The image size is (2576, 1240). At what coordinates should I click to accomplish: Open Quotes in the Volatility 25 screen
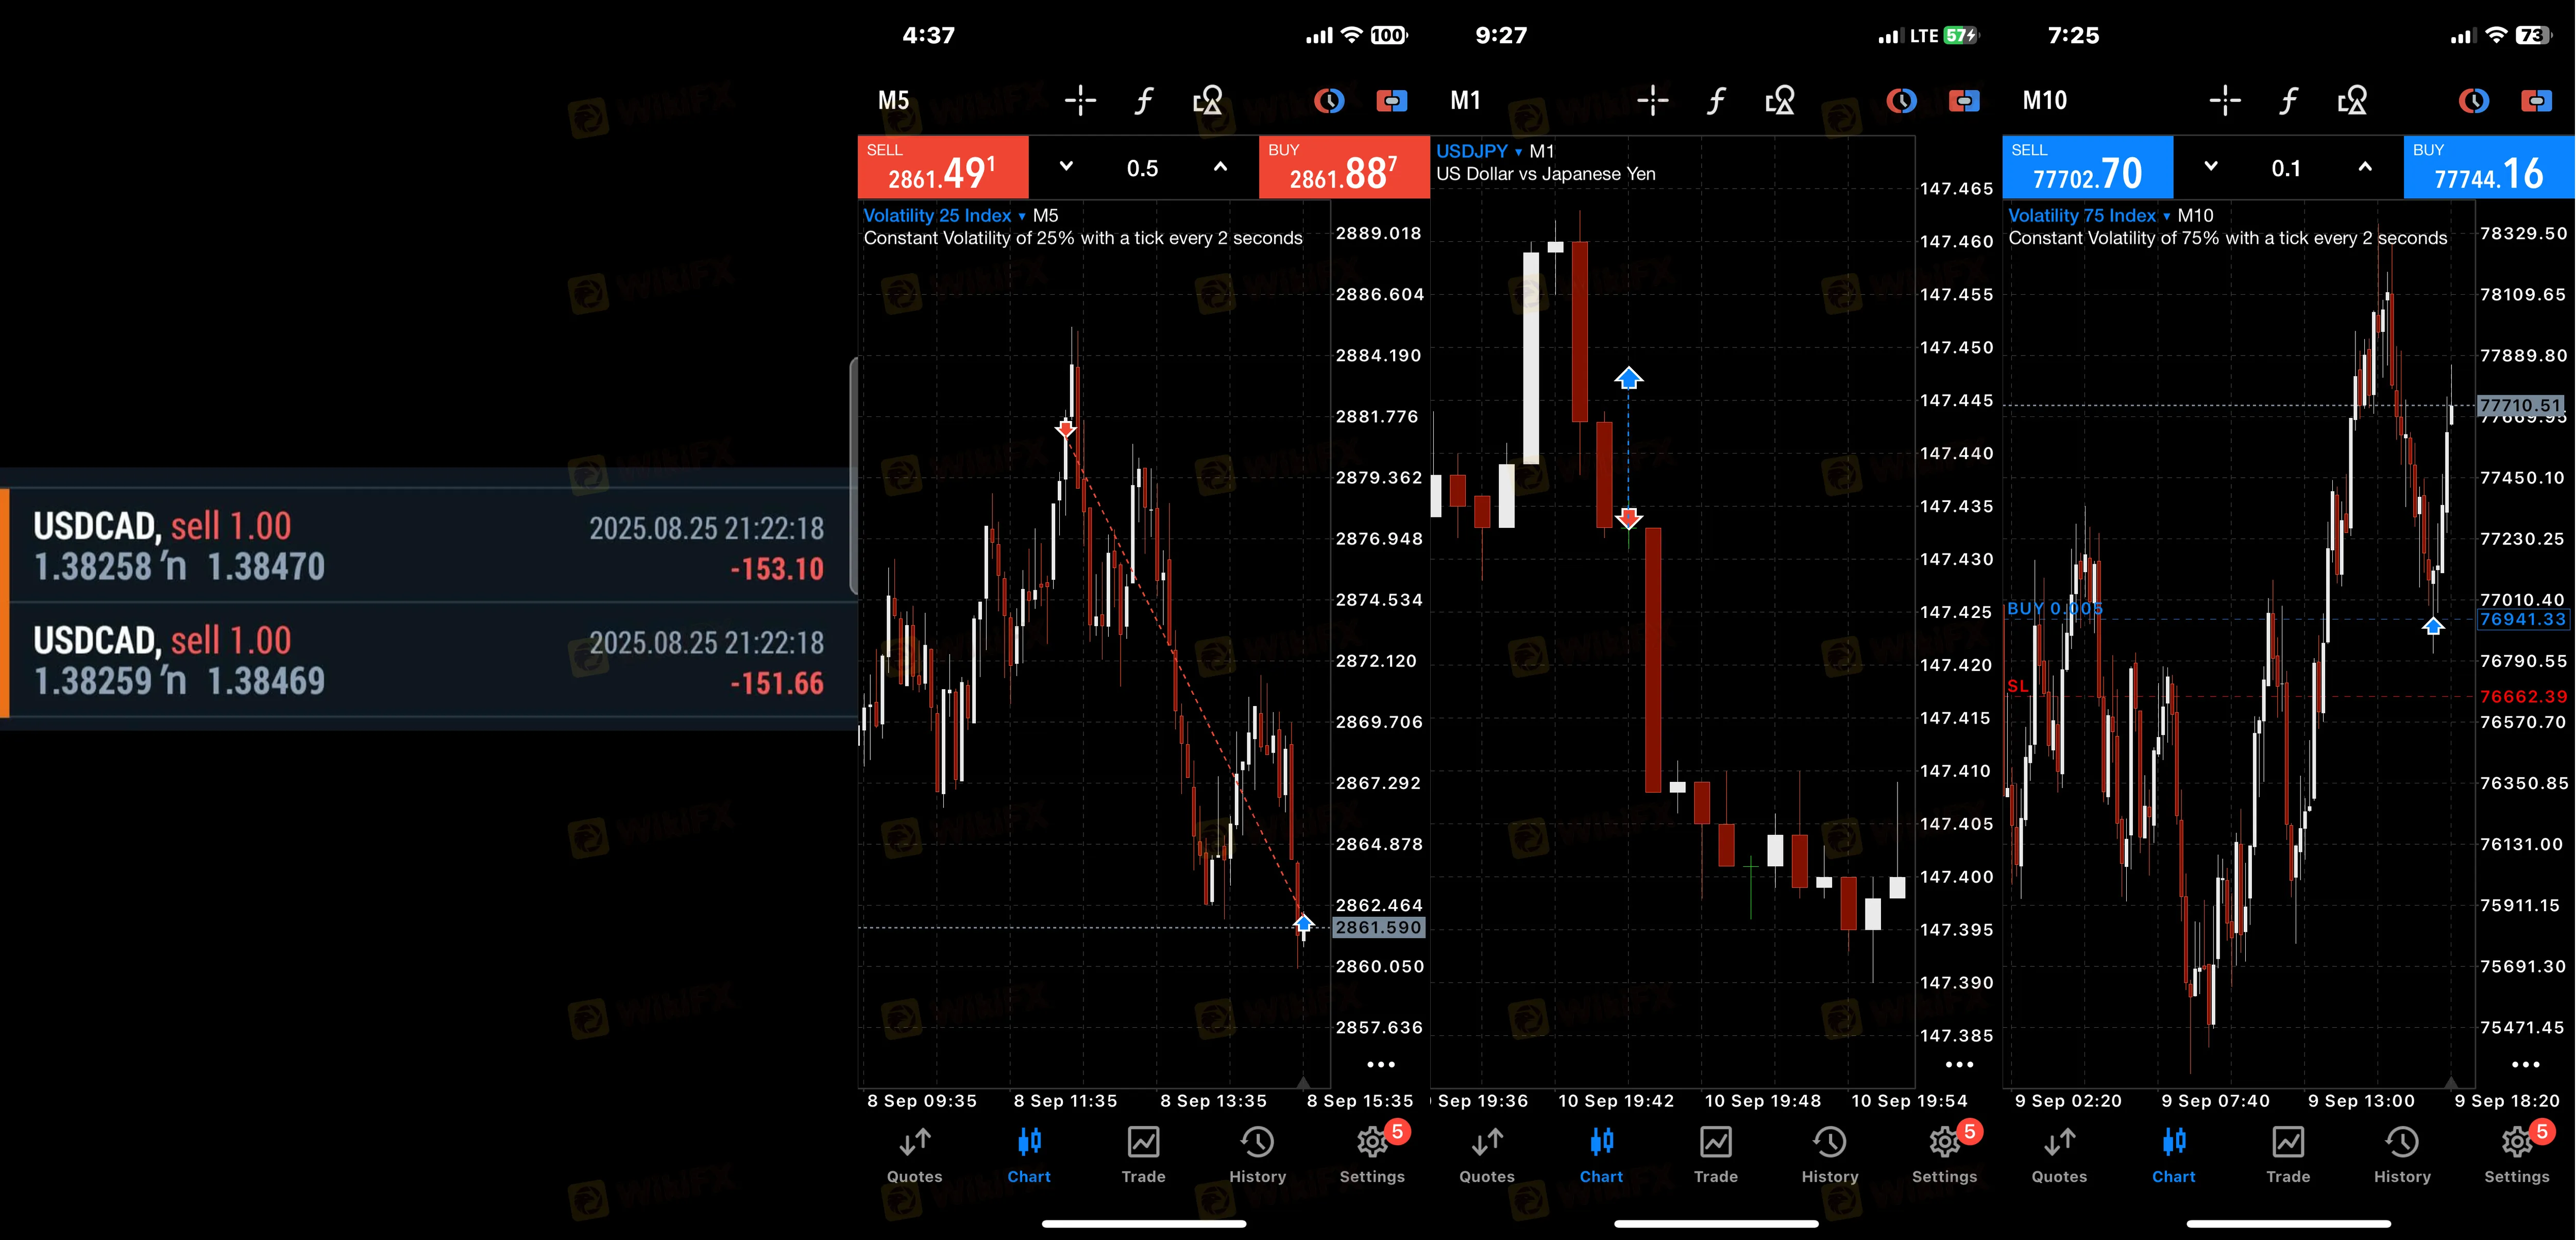click(914, 1156)
